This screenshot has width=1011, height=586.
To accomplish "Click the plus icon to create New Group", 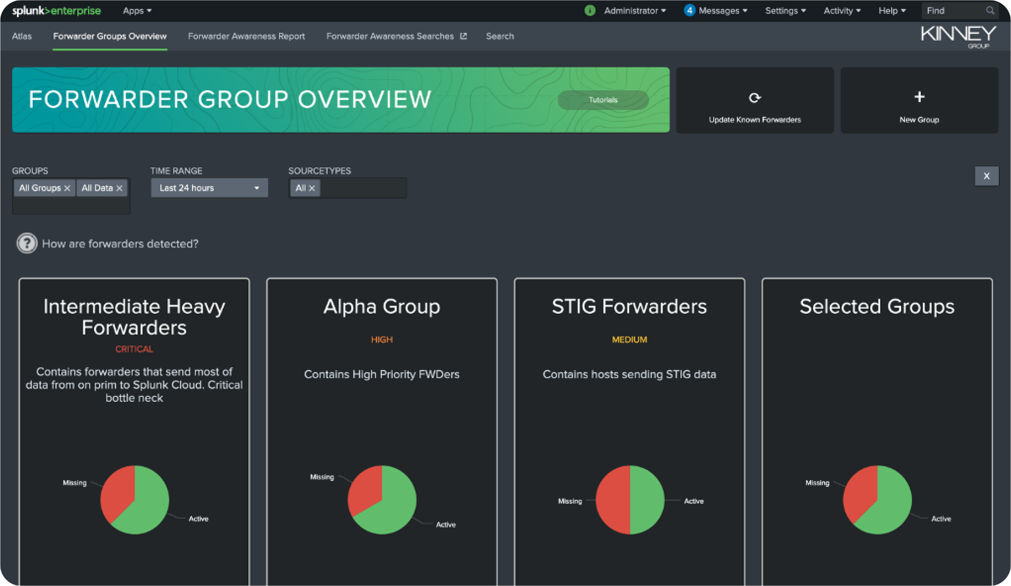I will pyautogui.click(x=919, y=97).
